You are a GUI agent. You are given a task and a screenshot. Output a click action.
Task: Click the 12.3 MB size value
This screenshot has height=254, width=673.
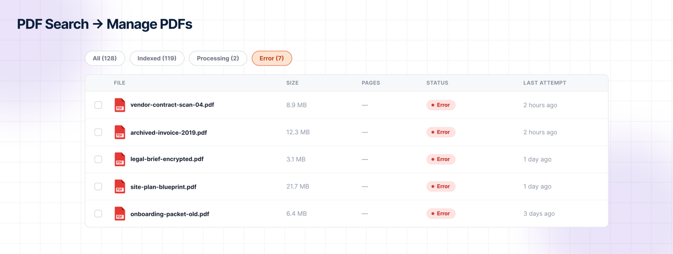298,132
